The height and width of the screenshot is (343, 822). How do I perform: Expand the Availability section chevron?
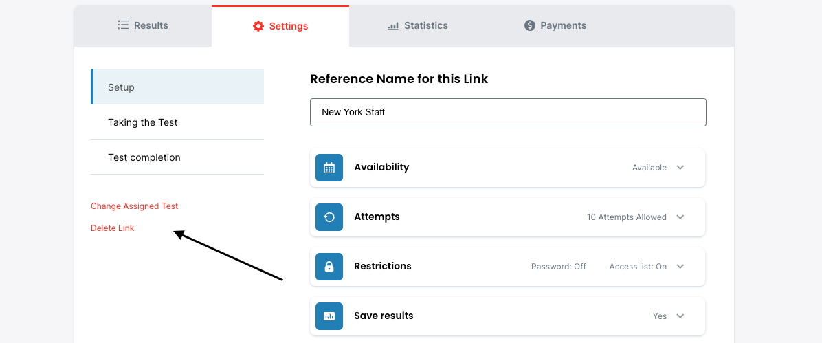click(x=680, y=168)
